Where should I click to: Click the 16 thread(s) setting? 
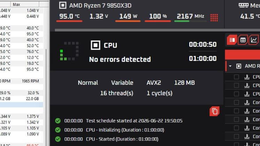[117, 93]
